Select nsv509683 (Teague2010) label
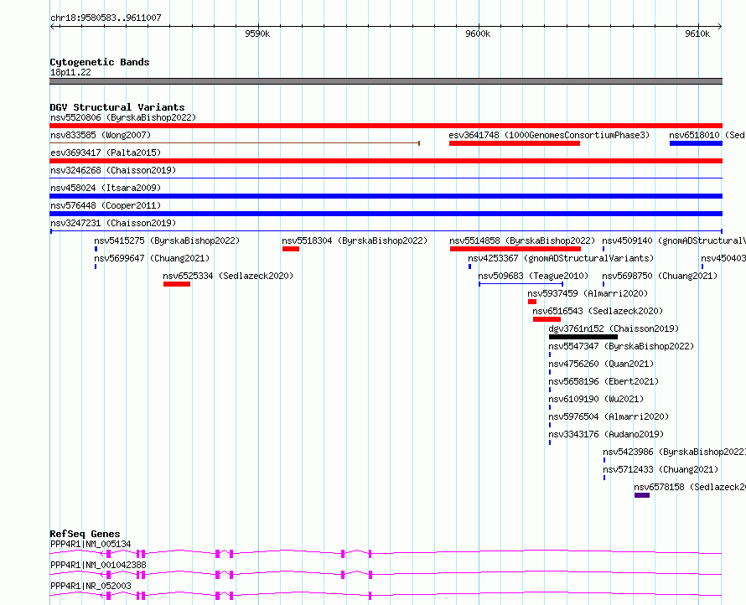This screenshot has width=746, height=605. [x=533, y=276]
